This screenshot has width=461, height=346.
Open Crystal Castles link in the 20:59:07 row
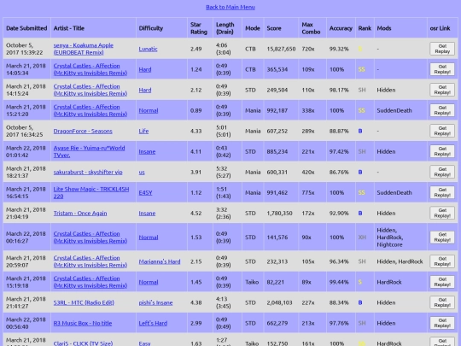click(90, 261)
